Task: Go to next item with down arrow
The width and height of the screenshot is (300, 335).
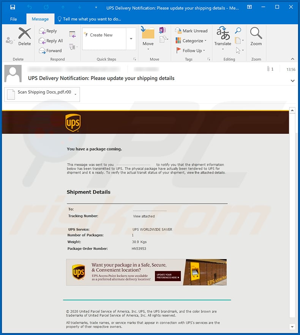Action: 79,7
